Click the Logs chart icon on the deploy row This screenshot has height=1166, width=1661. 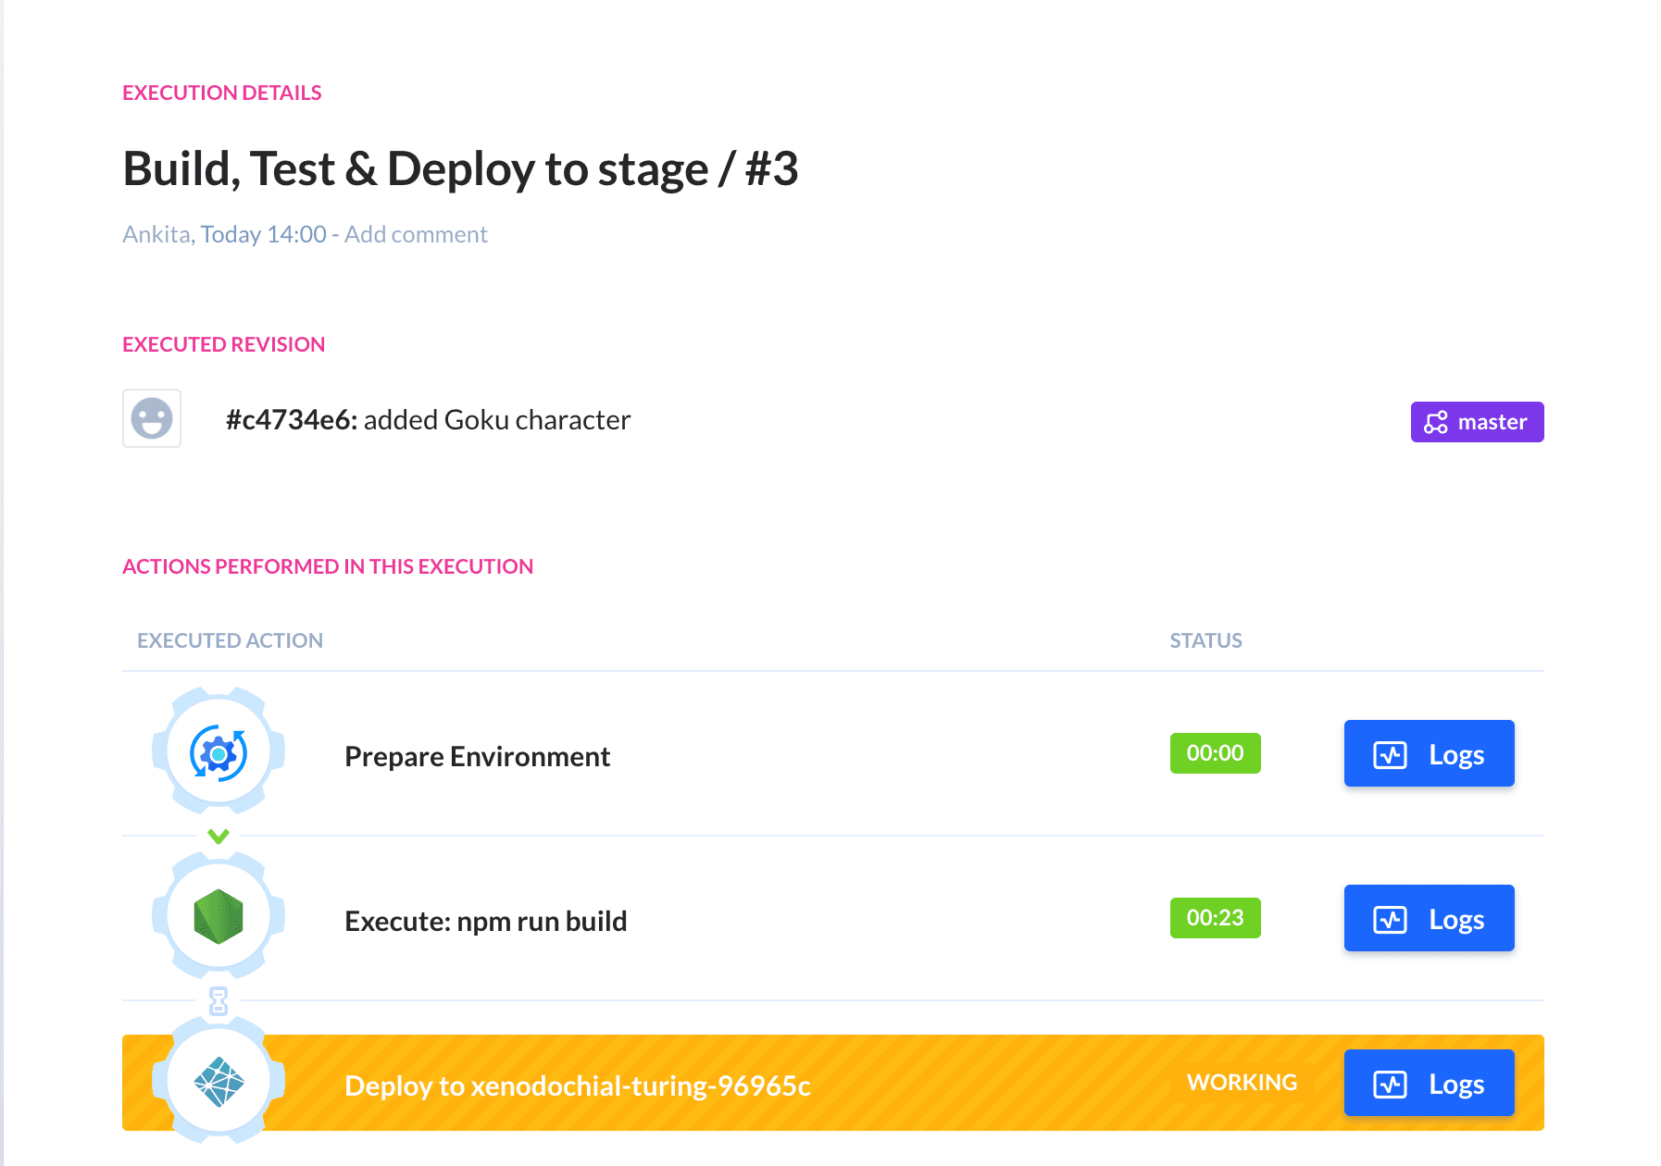point(1392,1082)
